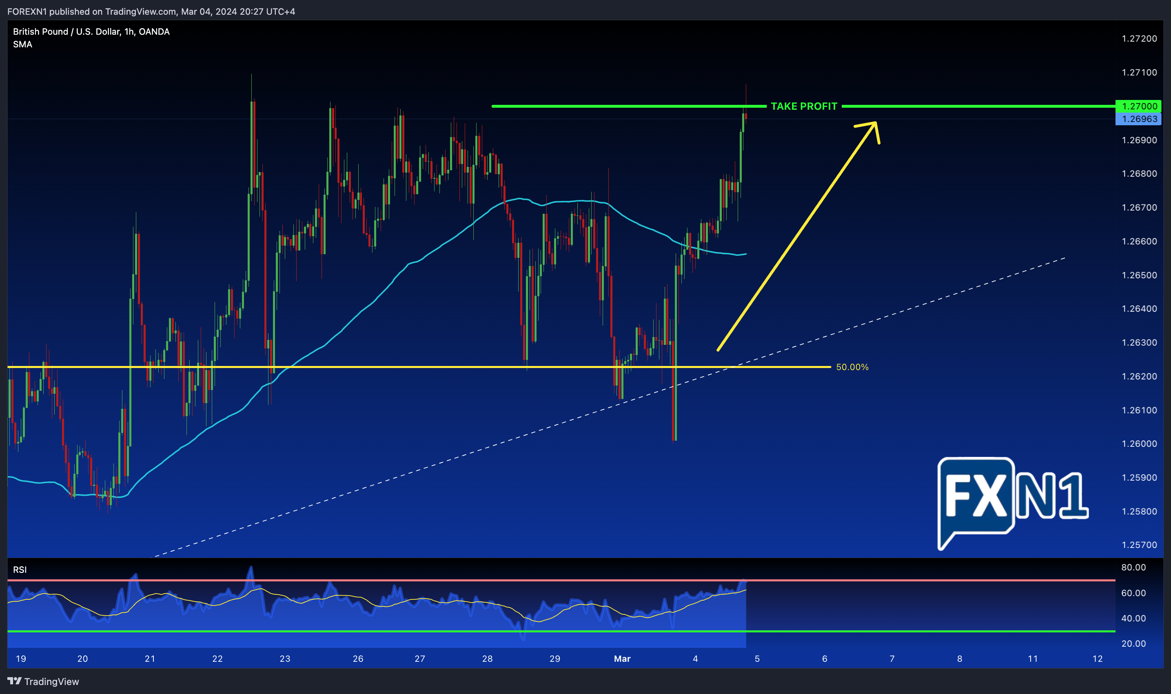
Task: Click the green 1.27000 price tag
Action: (1139, 106)
